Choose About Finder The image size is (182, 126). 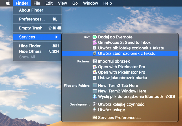click(37, 10)
